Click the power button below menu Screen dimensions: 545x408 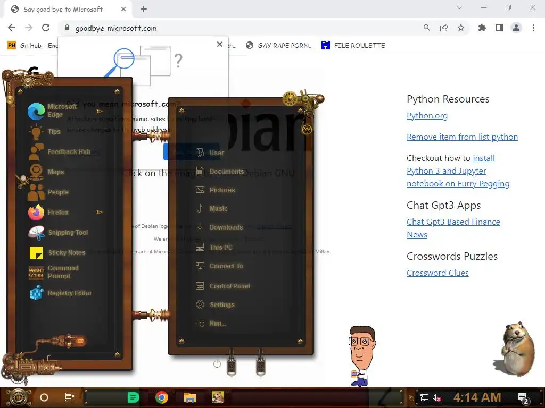click(x=217, y=363)
